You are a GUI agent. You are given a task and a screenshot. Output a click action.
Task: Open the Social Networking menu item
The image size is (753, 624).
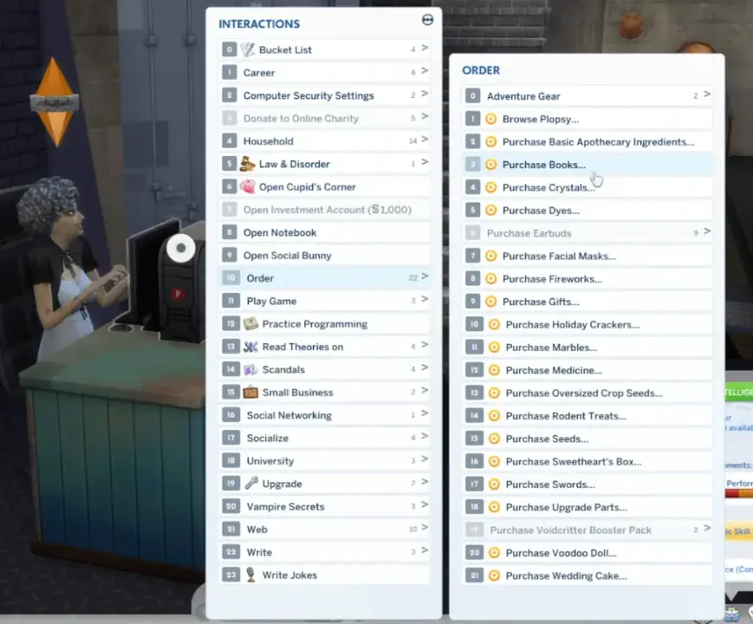click(325, 414)
